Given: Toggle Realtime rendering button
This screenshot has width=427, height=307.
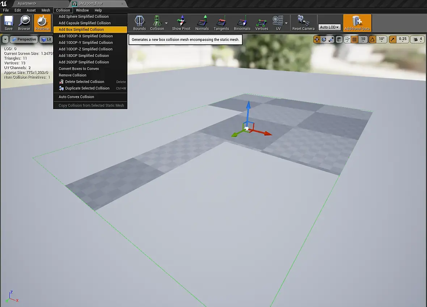Looking at the screenshot, I should (42, 23).
